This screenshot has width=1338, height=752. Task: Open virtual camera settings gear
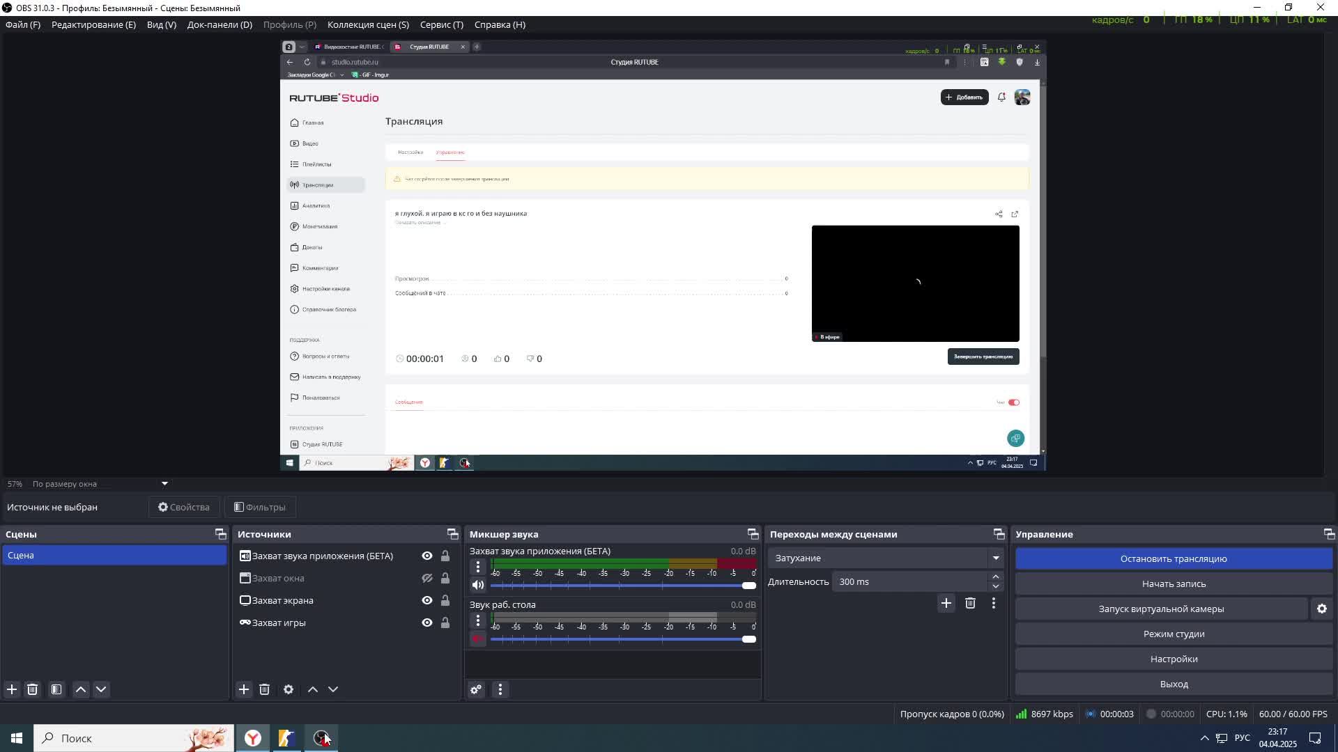tap(1322, 609)
